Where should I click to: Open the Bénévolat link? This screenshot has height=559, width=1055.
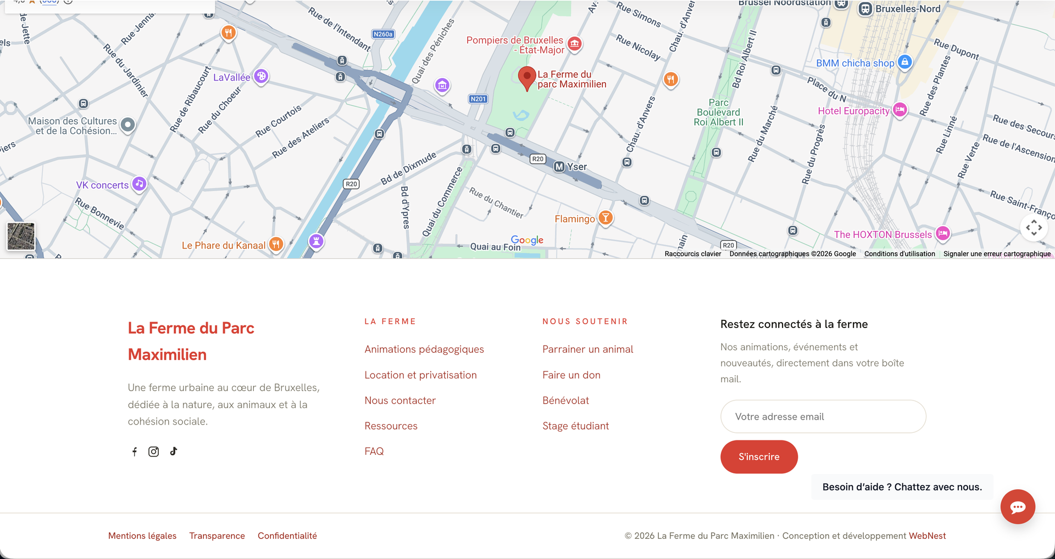point(565,400)
